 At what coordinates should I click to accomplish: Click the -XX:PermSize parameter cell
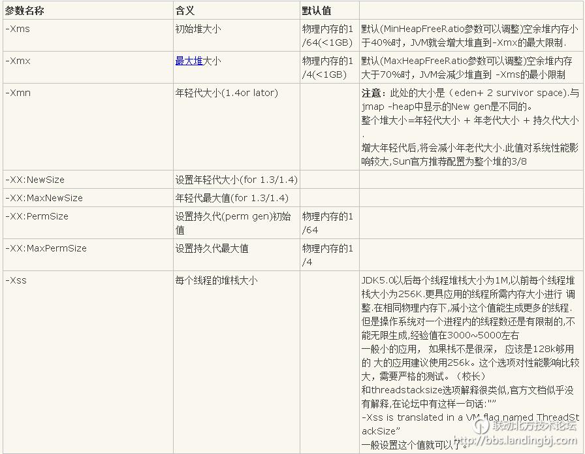(38, 216)
